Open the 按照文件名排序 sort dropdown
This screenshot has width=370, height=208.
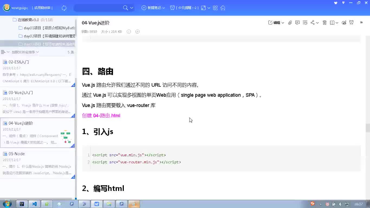[25, 52]
